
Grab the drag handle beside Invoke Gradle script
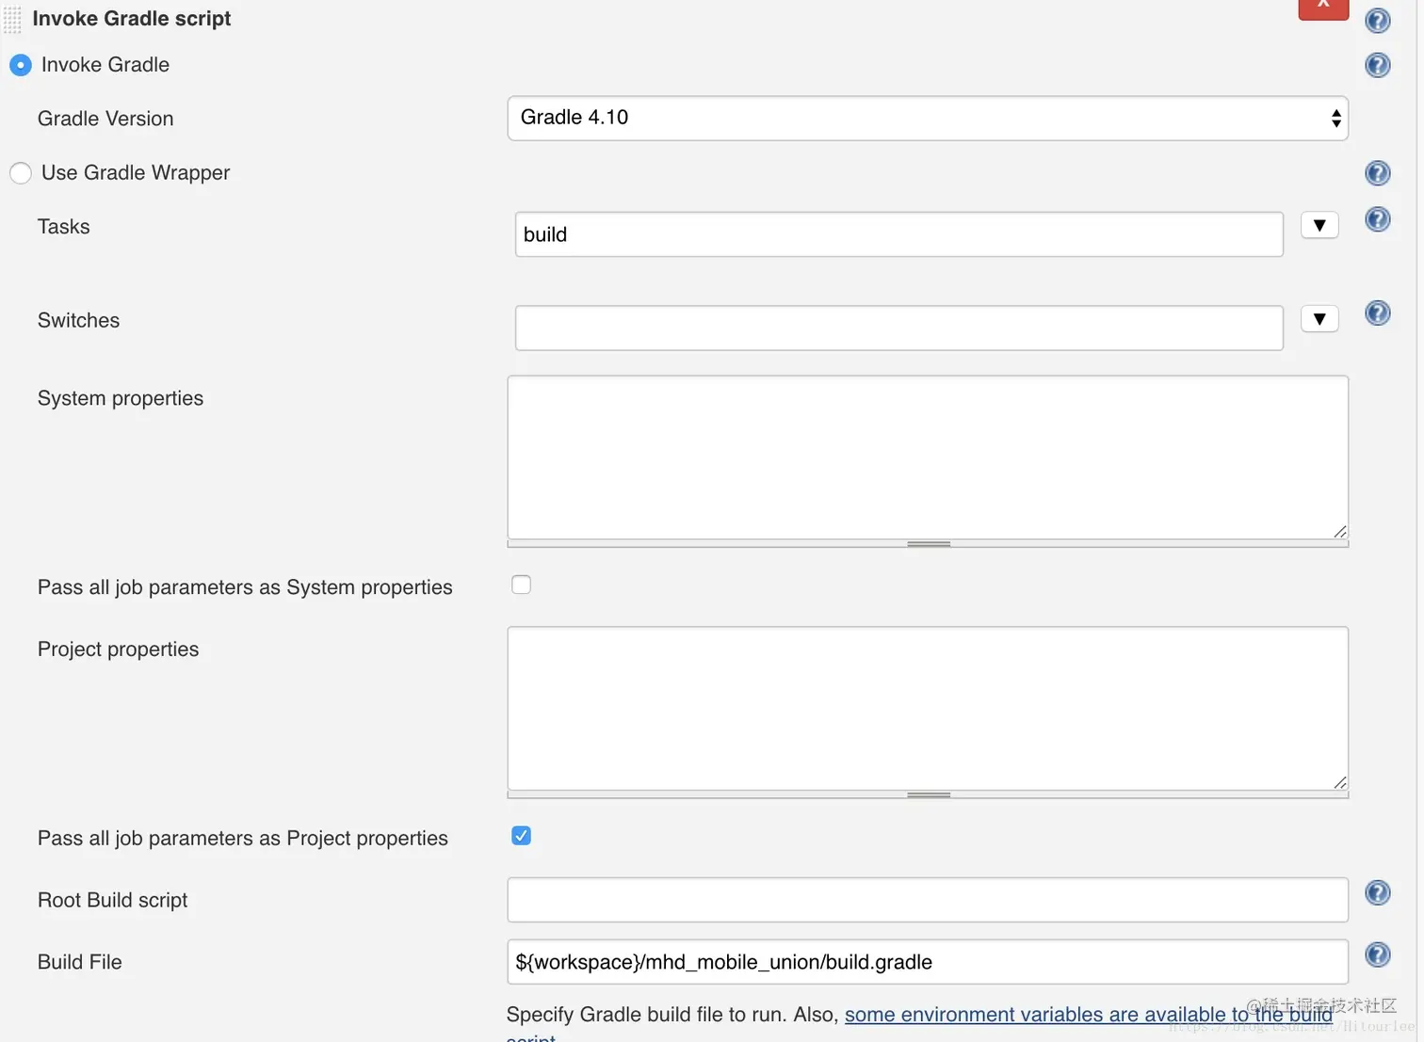tap(12, 20)
